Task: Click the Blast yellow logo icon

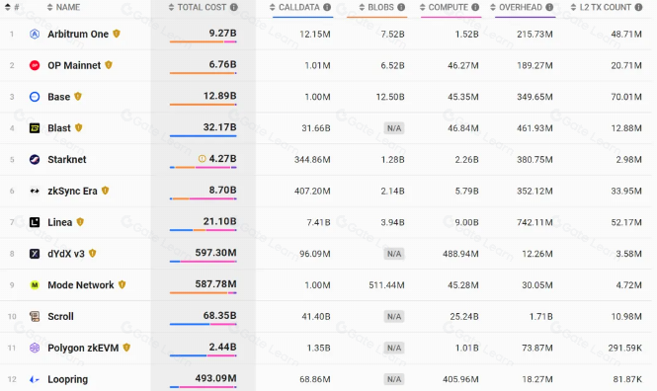Action: [35, 128]
